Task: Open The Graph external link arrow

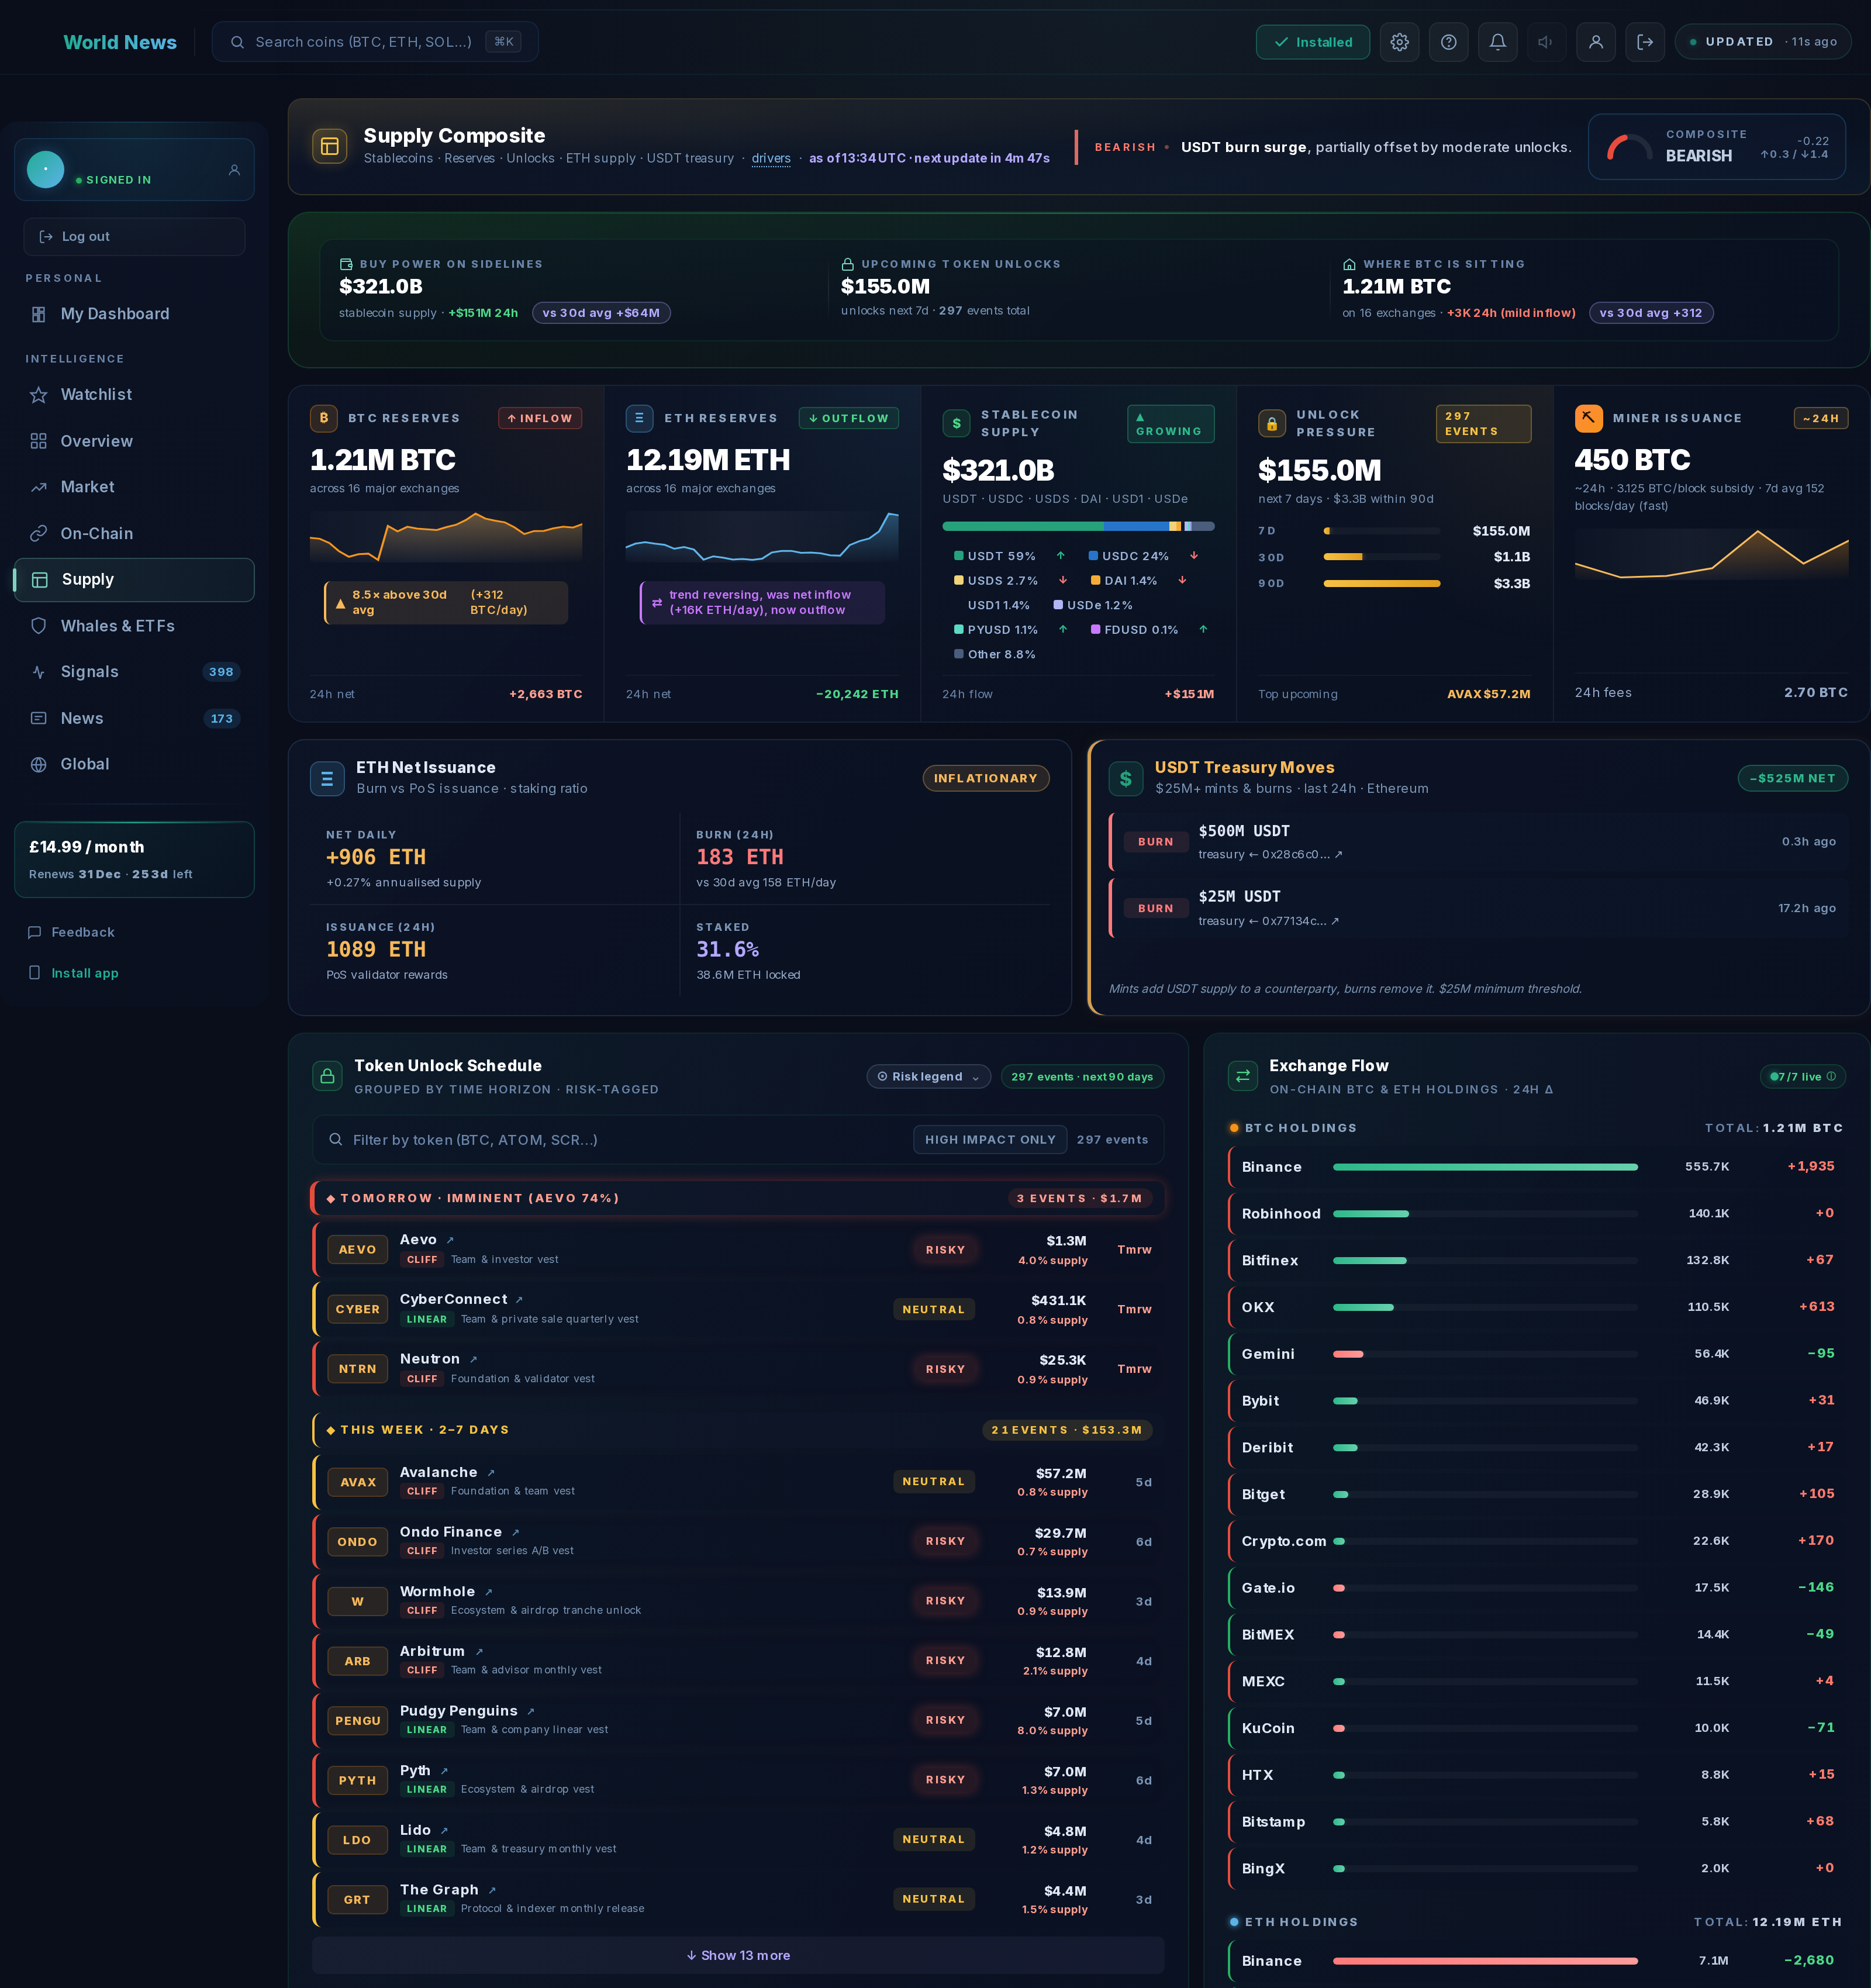Action: (x=492, y=1890)
